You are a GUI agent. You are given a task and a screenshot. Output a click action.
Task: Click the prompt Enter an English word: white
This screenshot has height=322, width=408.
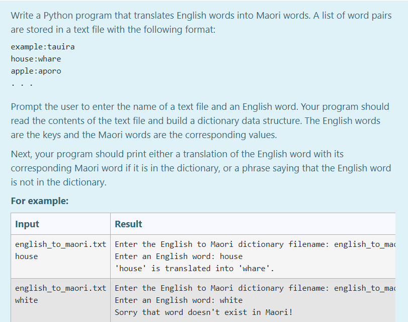pyautogui.click(x=179, y=300)
